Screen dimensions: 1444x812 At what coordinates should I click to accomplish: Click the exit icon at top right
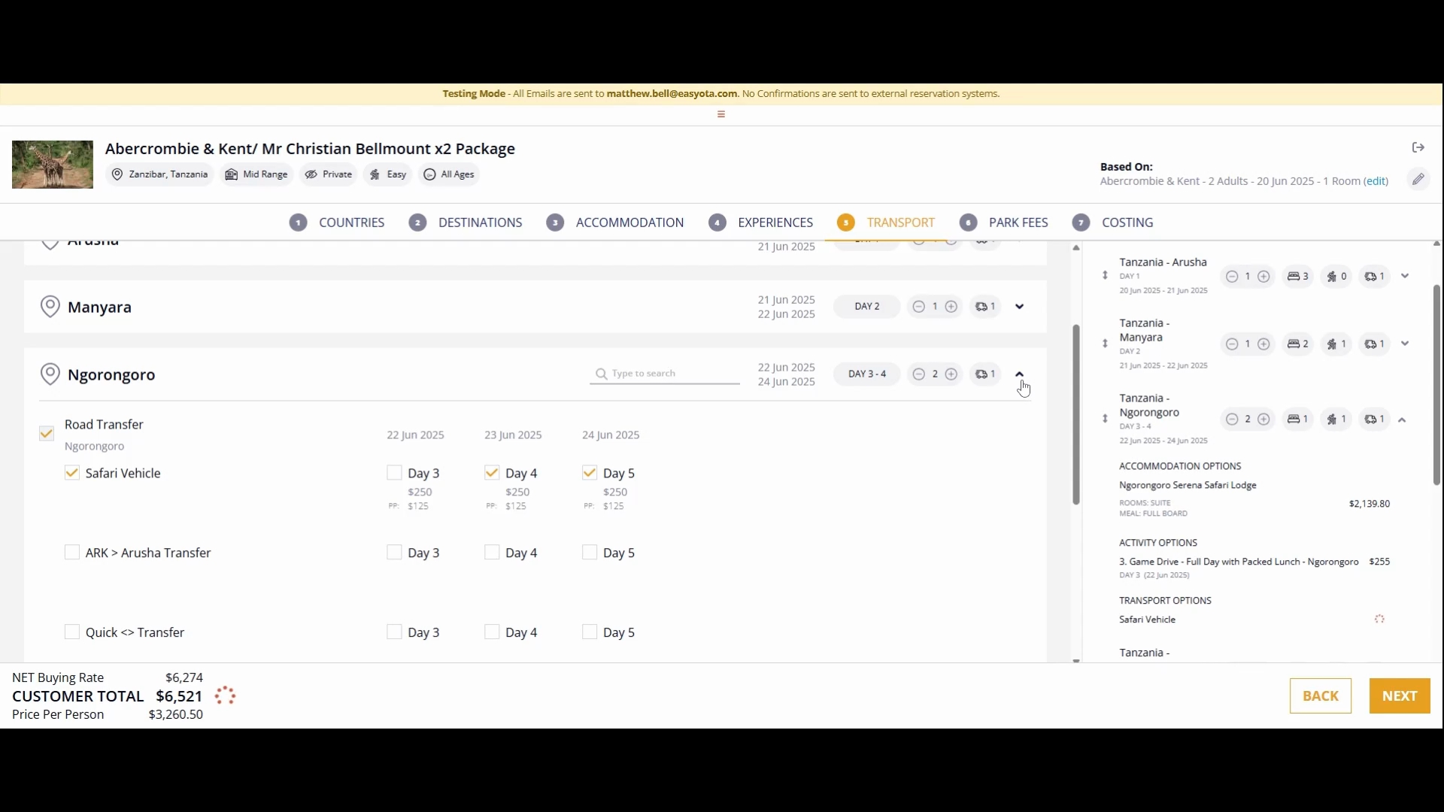pos(1418,147)
